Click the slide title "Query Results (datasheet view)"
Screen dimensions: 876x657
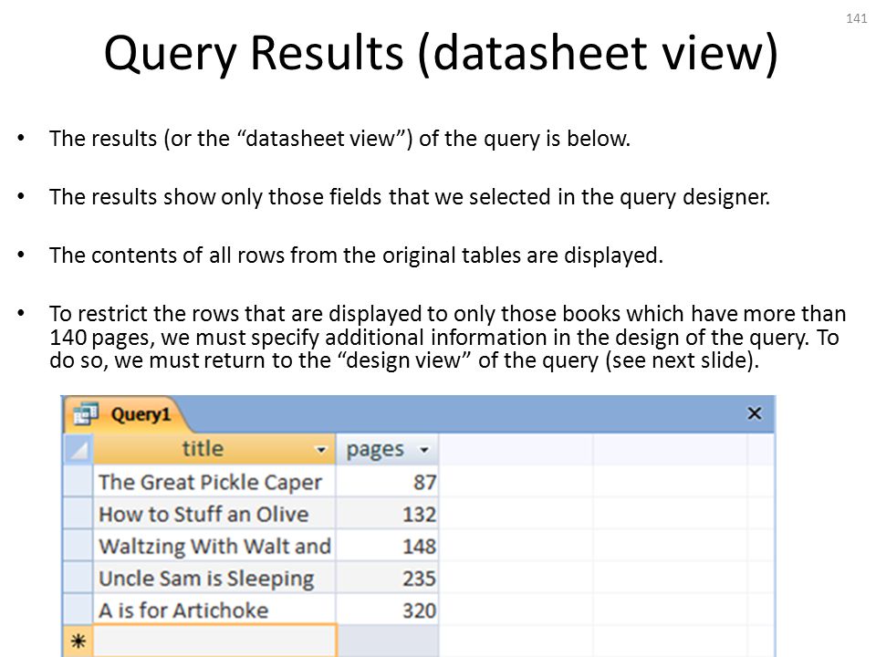[x=441, y=53]
